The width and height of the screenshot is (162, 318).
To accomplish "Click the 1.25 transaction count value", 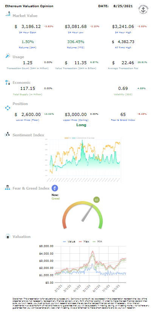I will 28,63.
